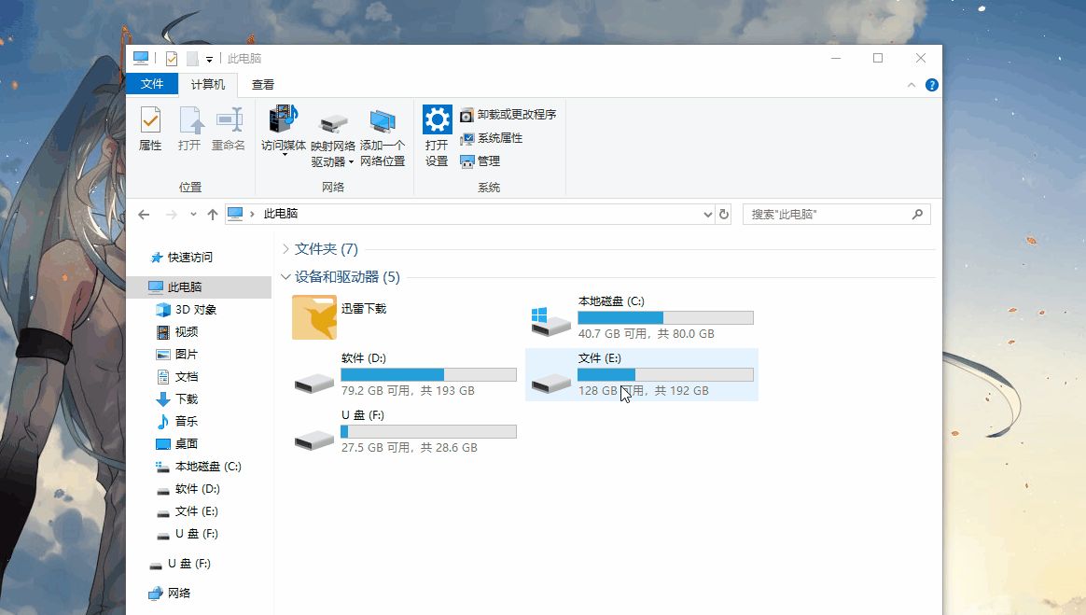
Task: Click the text 79.2 GB 可用, 共 193 GB
Action: pyautogui.click(x=408, y=391)
